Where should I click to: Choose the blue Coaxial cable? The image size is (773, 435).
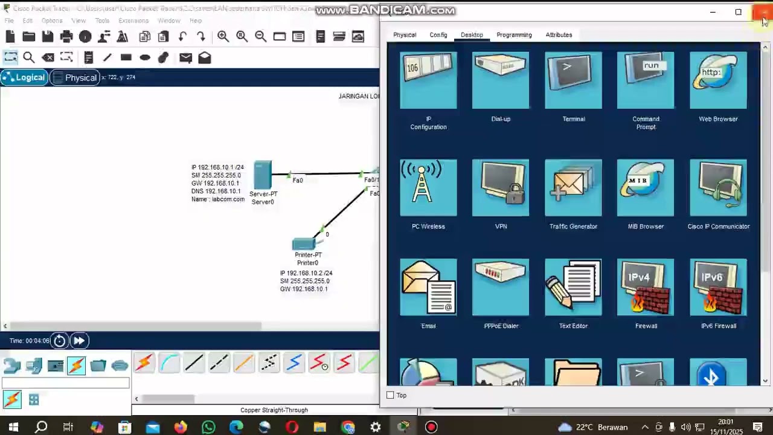click(x=294, y=363)
